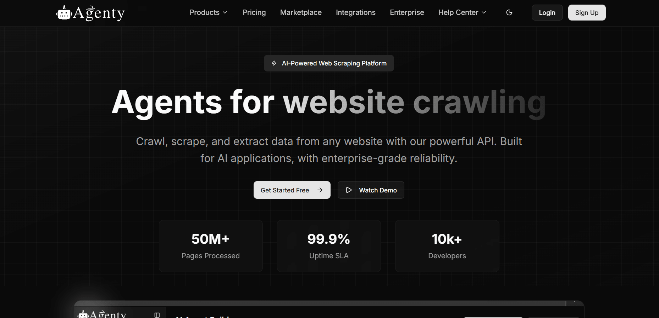The width and height of the screenshot is (659, 318).
Task: Open the Integrations page
Action: [356, 13]
